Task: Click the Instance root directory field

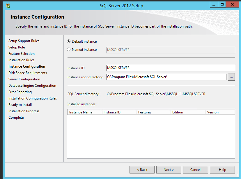Action: pyautogui.click(x=166, y=77)
